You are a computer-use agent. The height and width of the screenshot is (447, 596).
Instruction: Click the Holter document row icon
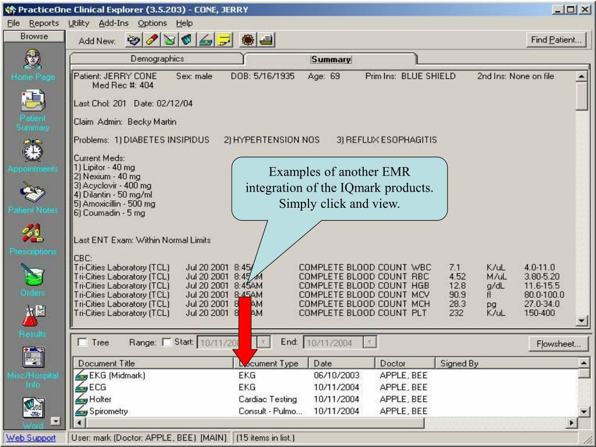pos(81,399)
